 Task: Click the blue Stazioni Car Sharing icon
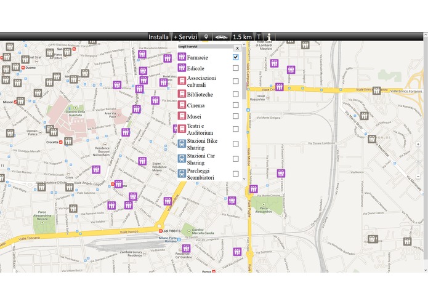tap(182, 158)
